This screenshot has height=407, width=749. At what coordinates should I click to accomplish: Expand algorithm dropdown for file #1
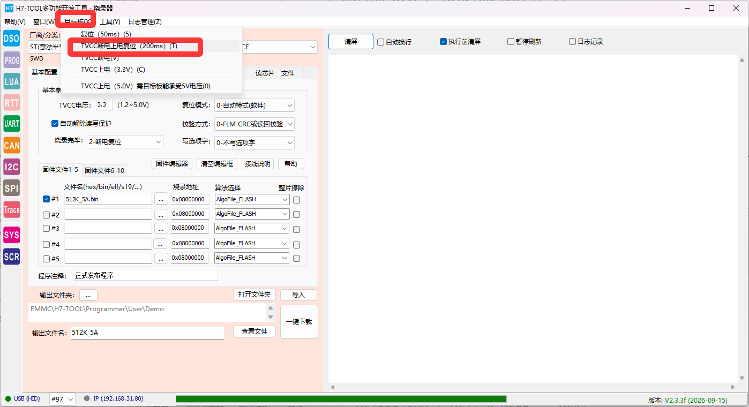[252, 199]
